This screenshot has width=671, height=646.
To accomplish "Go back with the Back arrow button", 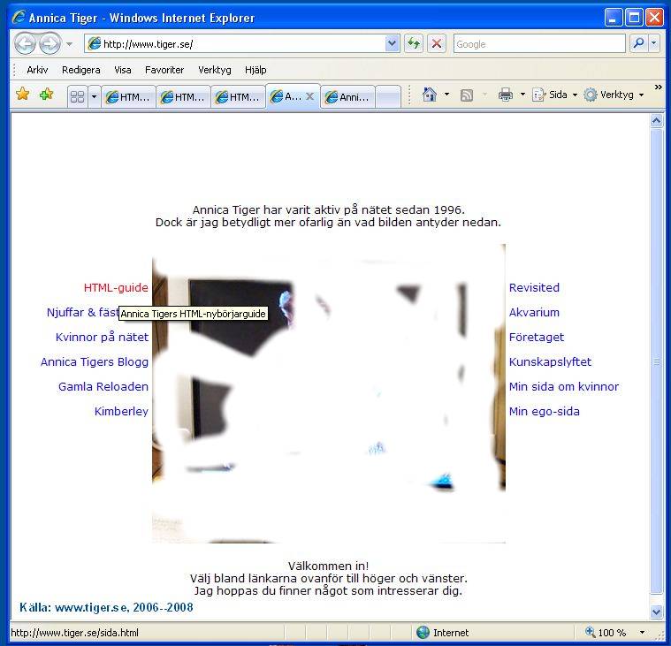I will click(x=25, y=43).
